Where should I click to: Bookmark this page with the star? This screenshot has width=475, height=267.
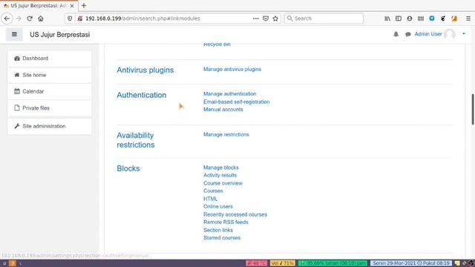(x=275, y=19)
